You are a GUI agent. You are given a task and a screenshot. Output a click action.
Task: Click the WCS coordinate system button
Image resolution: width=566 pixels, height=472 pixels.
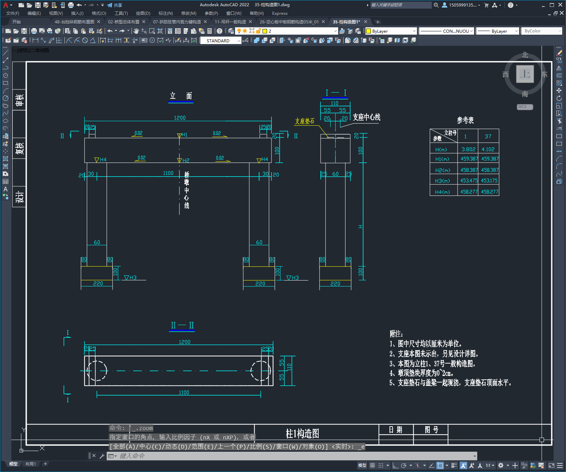pyautogui.click(x=525, y=107)
